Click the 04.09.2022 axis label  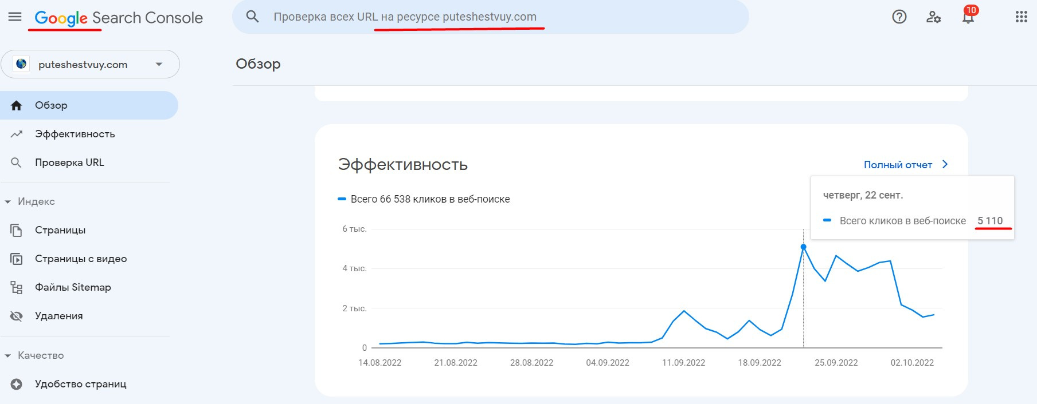pos(608,363)
